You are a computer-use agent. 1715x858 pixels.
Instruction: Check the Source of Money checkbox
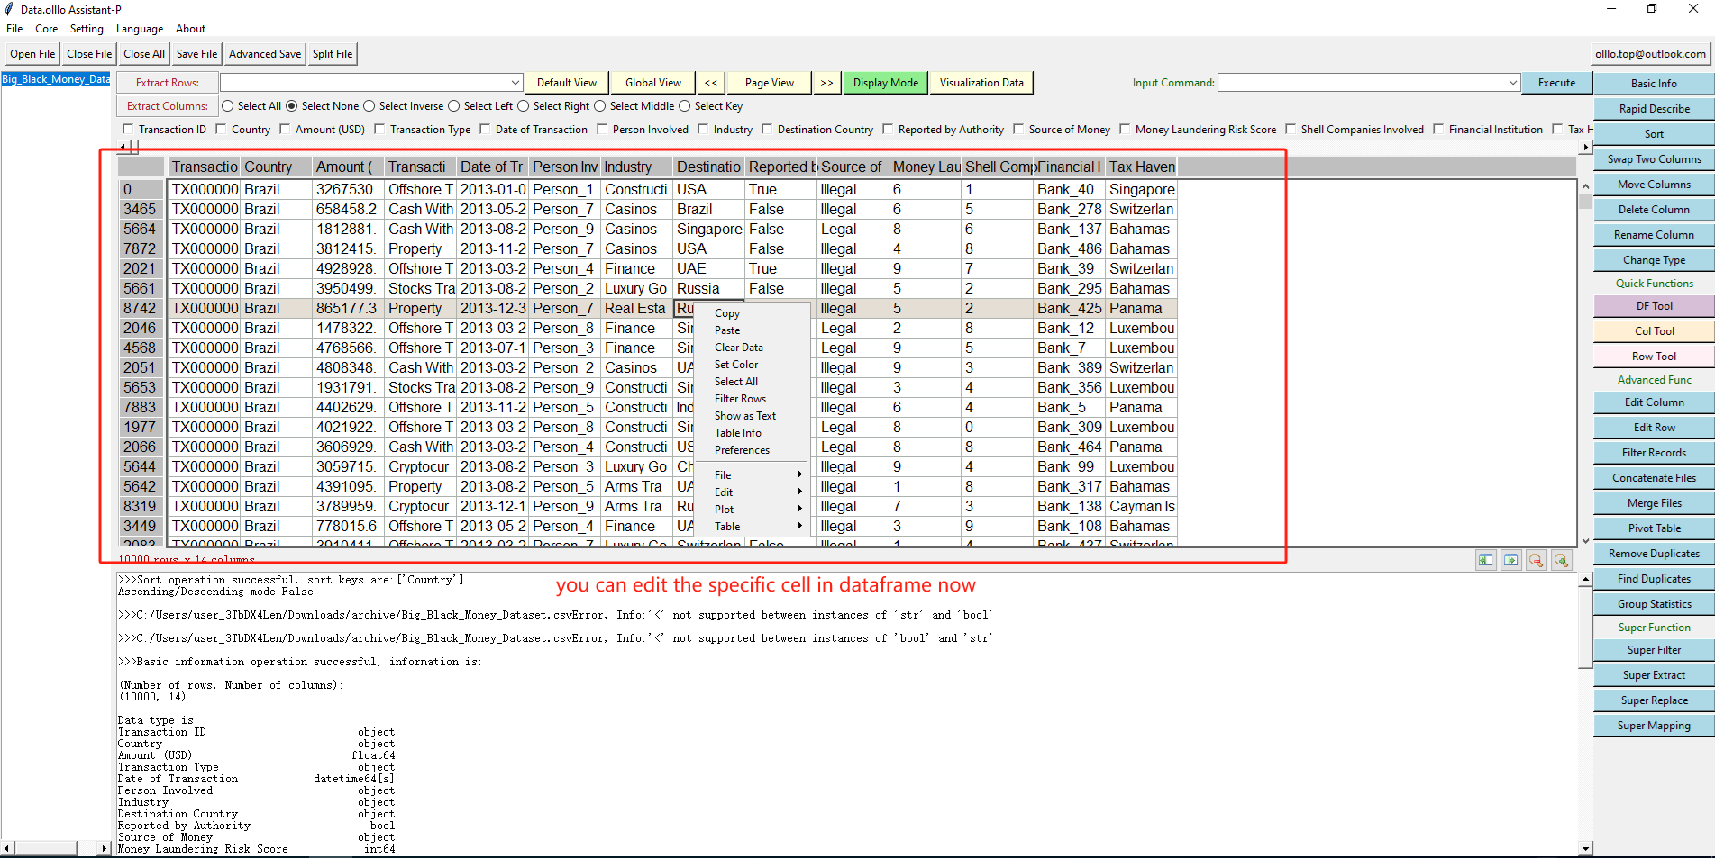point(1018,129)
